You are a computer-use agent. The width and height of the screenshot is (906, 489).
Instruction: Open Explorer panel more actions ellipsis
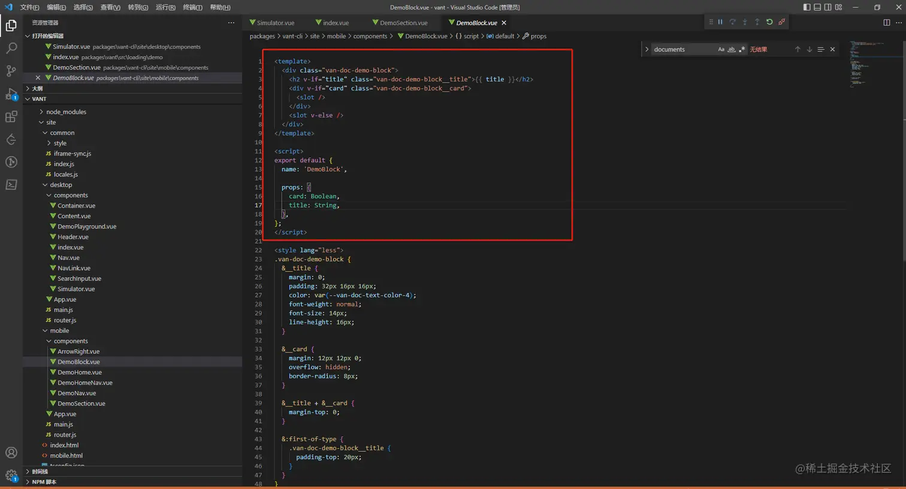[x=231, y=23]
